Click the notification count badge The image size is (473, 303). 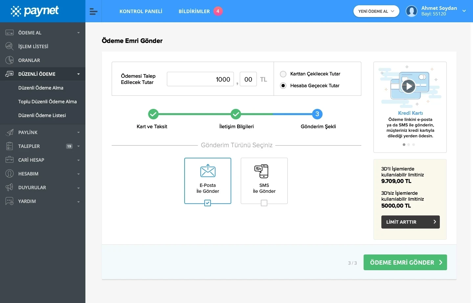tap(218, 11)
